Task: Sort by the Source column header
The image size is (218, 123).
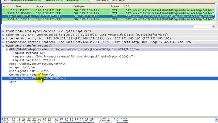Action: (x=54, y=6)
